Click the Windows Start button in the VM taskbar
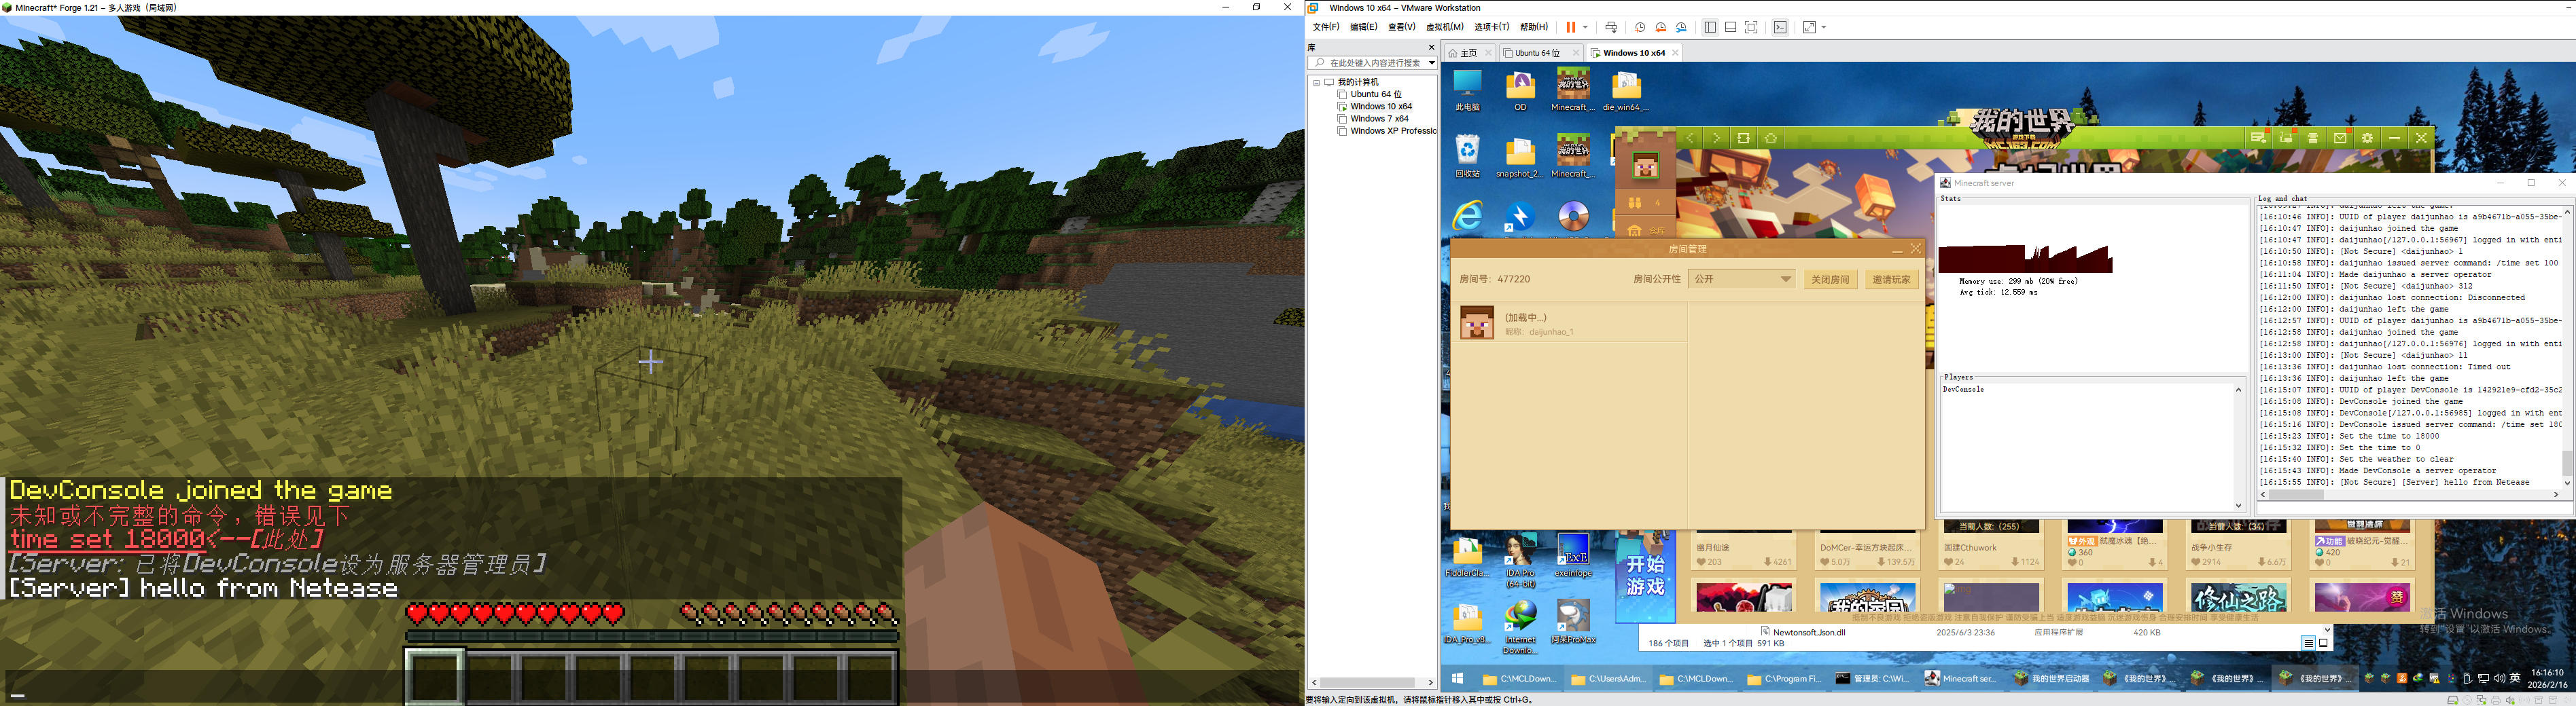The image size is (2576, 706). pyautogui.click(x=1458, y=678)
